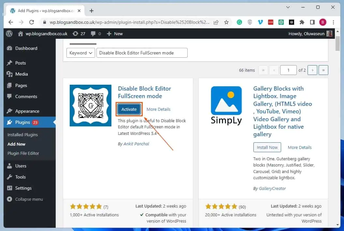Open the Comments menu in sidebar

pos(26,96)
